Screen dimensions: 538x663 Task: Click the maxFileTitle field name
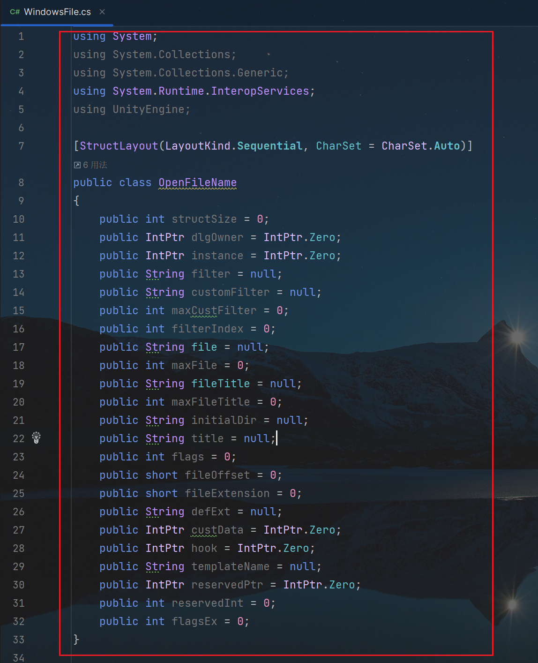pos(211,402)
